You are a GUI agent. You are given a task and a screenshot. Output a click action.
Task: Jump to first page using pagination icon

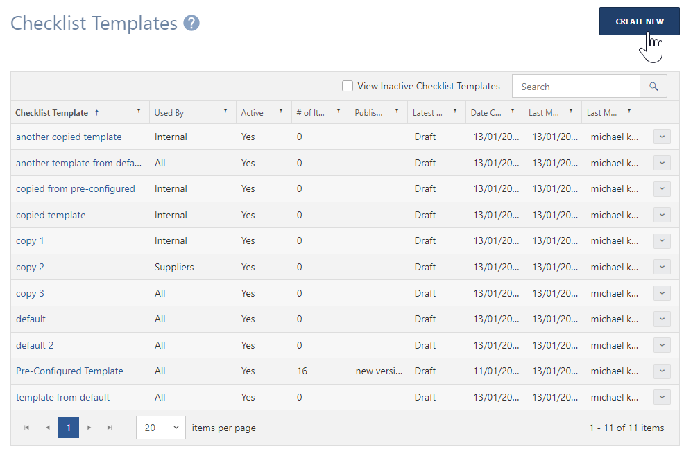point(26,428)
